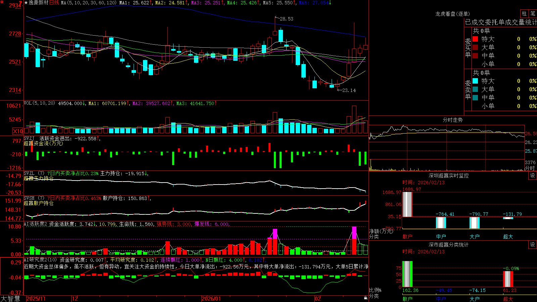The height and width of the screenshot is (302, 537).
Task: Select 散户 category in 深圳超赢实时监控
Action: click(407, 237)
